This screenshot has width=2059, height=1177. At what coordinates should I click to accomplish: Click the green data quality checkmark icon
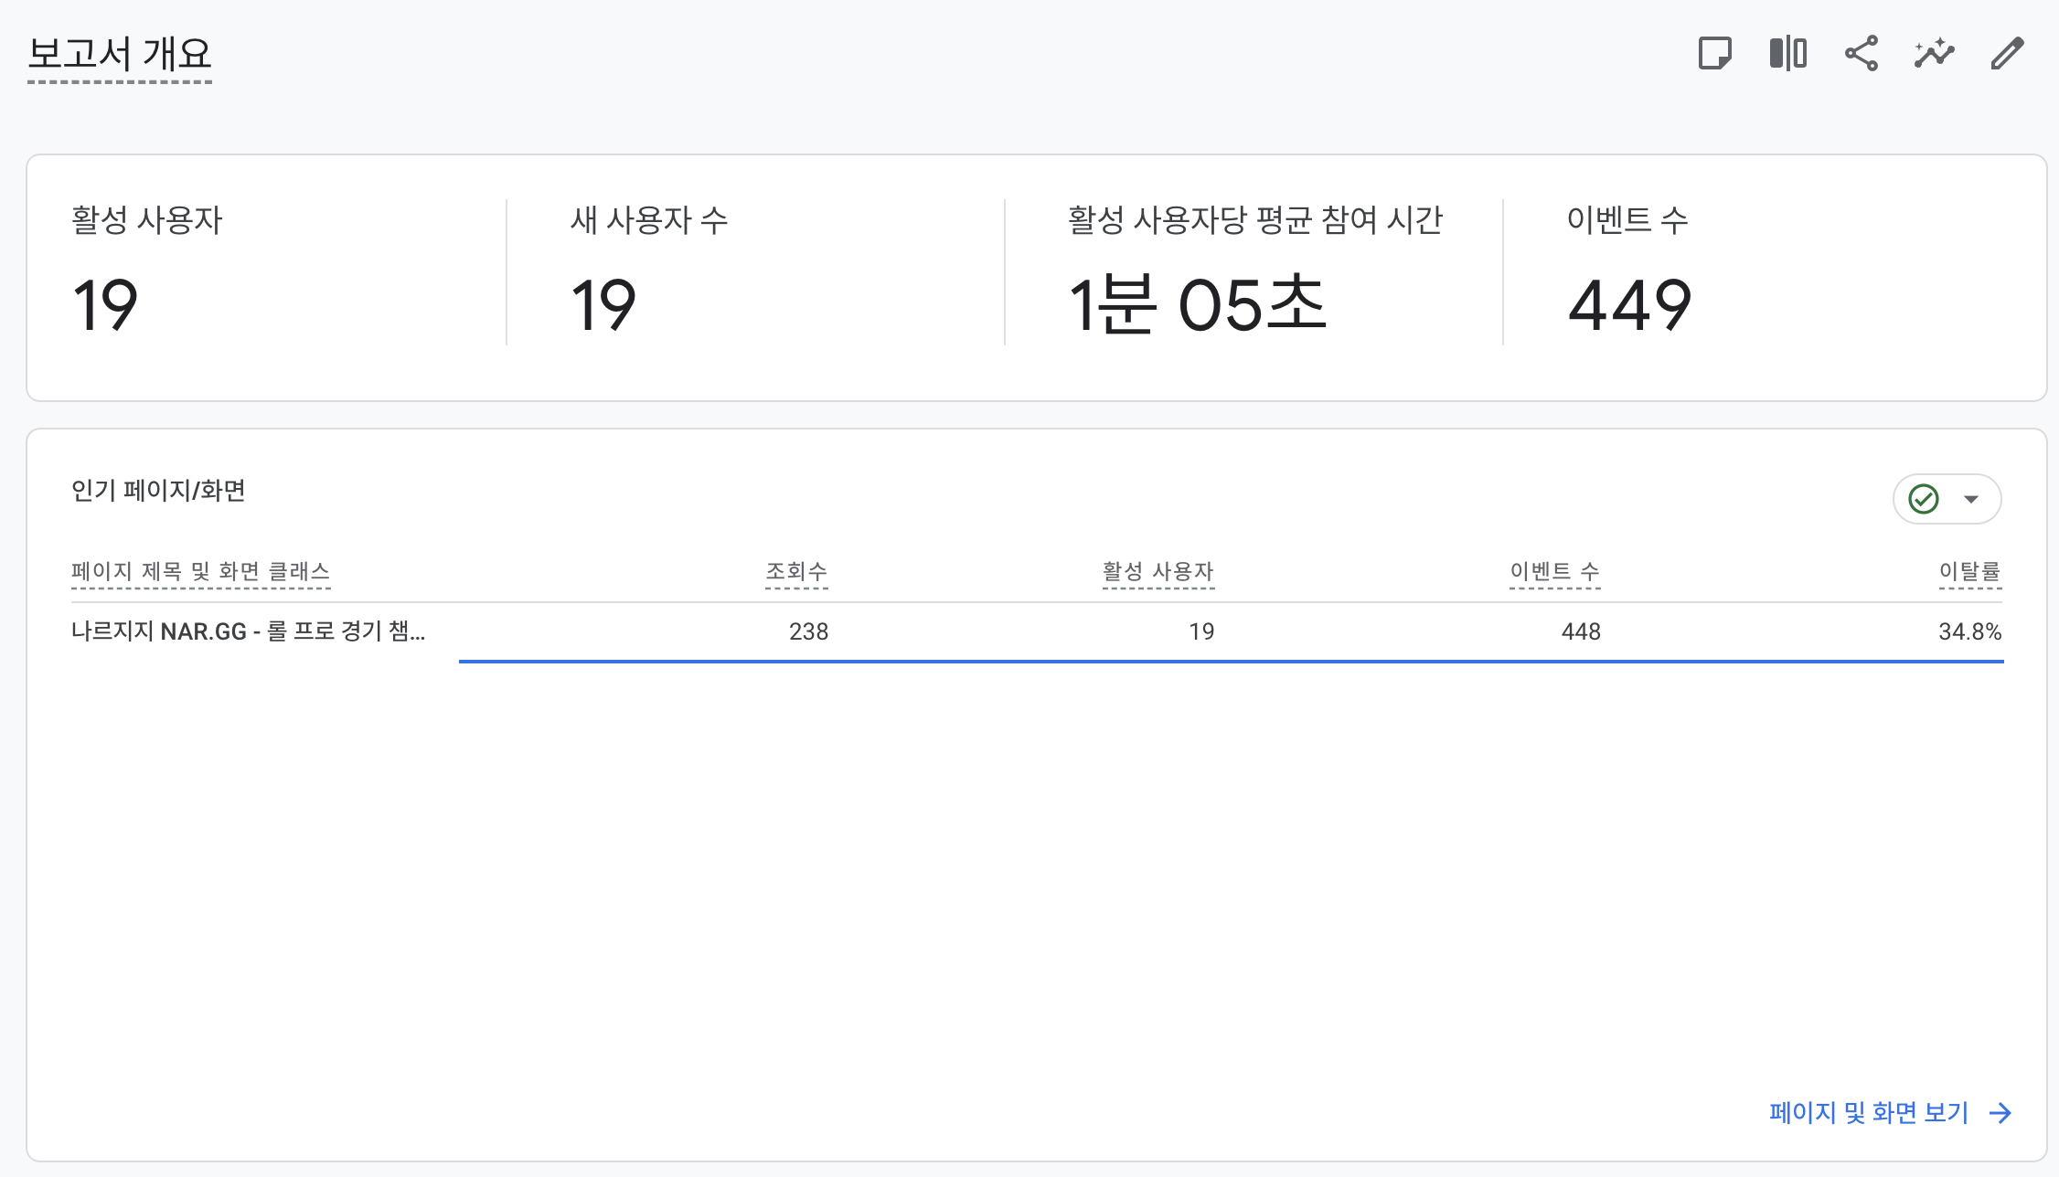[x=1924, y=499]
